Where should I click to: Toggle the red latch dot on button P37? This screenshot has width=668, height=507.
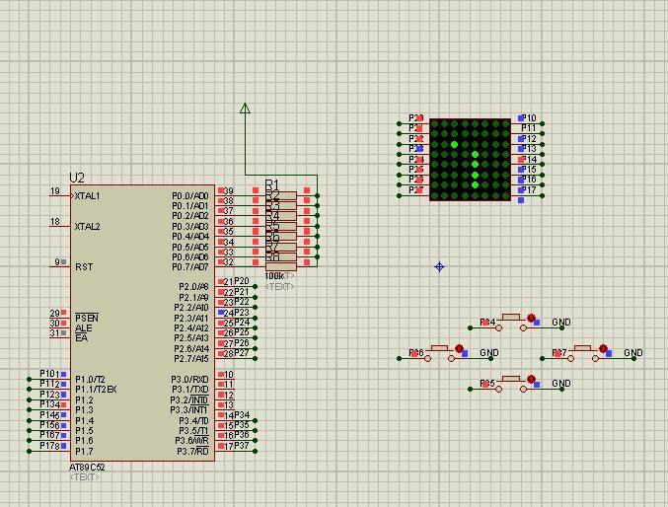[603, 348]
